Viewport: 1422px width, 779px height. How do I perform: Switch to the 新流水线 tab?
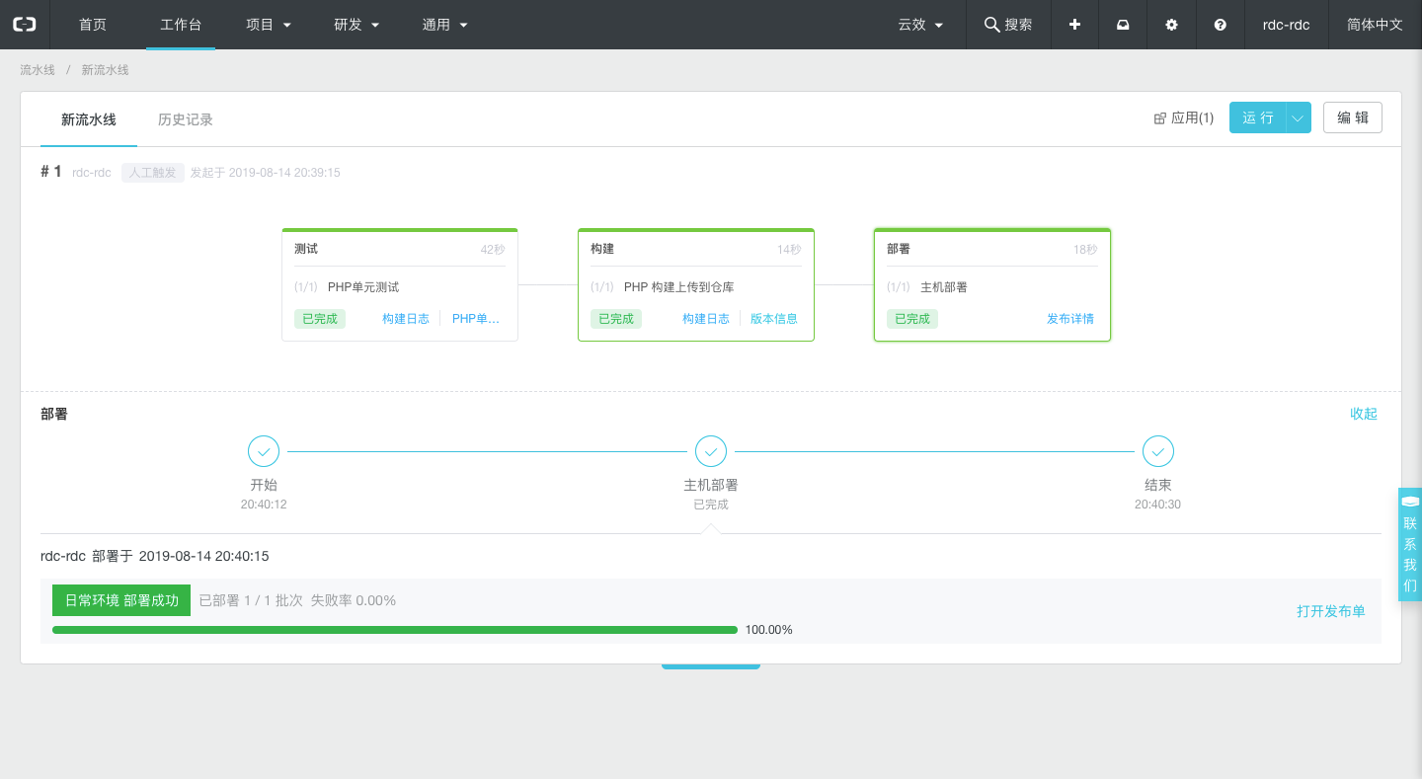(x=89, y=119)
